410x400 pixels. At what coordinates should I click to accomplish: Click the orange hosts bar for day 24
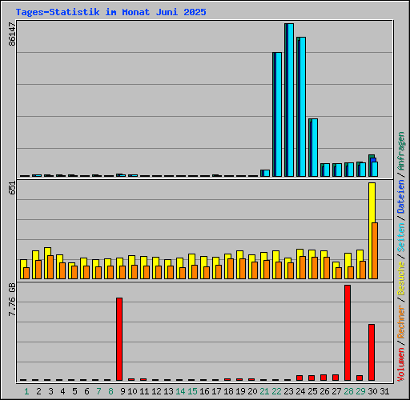(303, 267)
